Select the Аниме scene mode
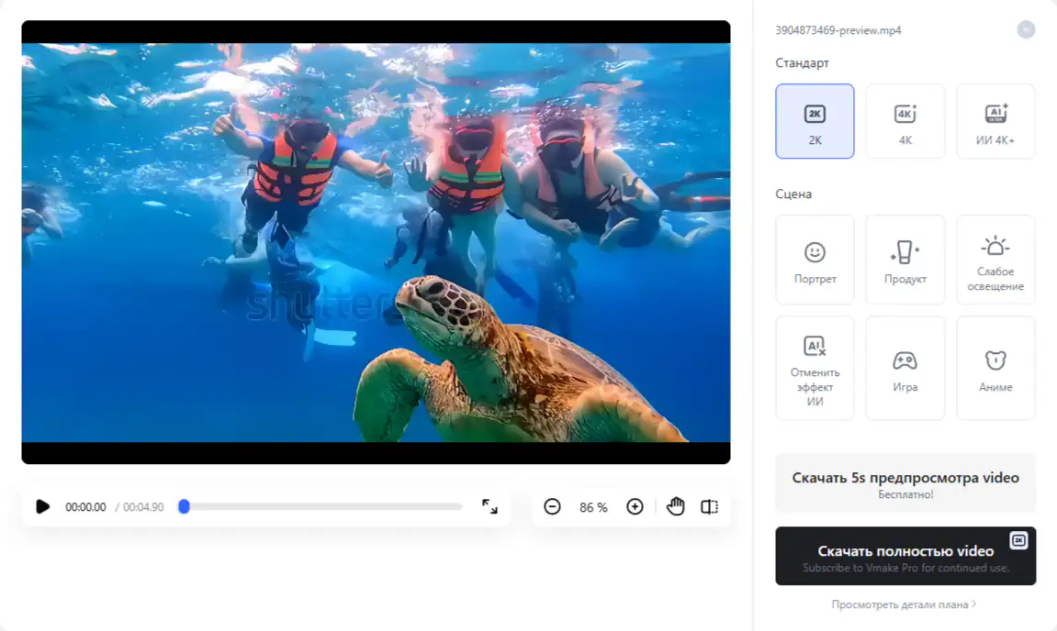 coord(995,369)
